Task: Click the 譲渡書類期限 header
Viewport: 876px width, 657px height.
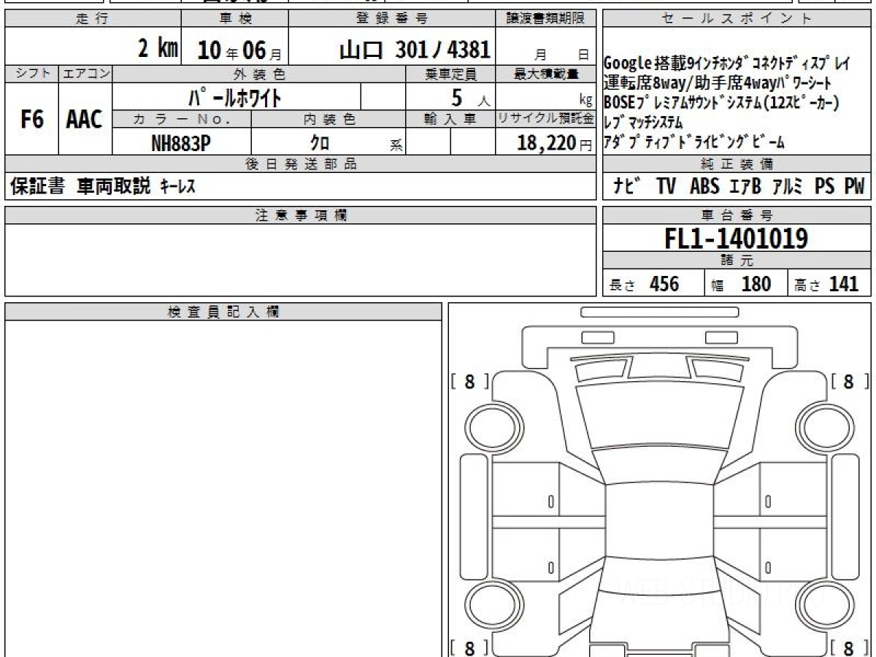Action: pos(546,19)
